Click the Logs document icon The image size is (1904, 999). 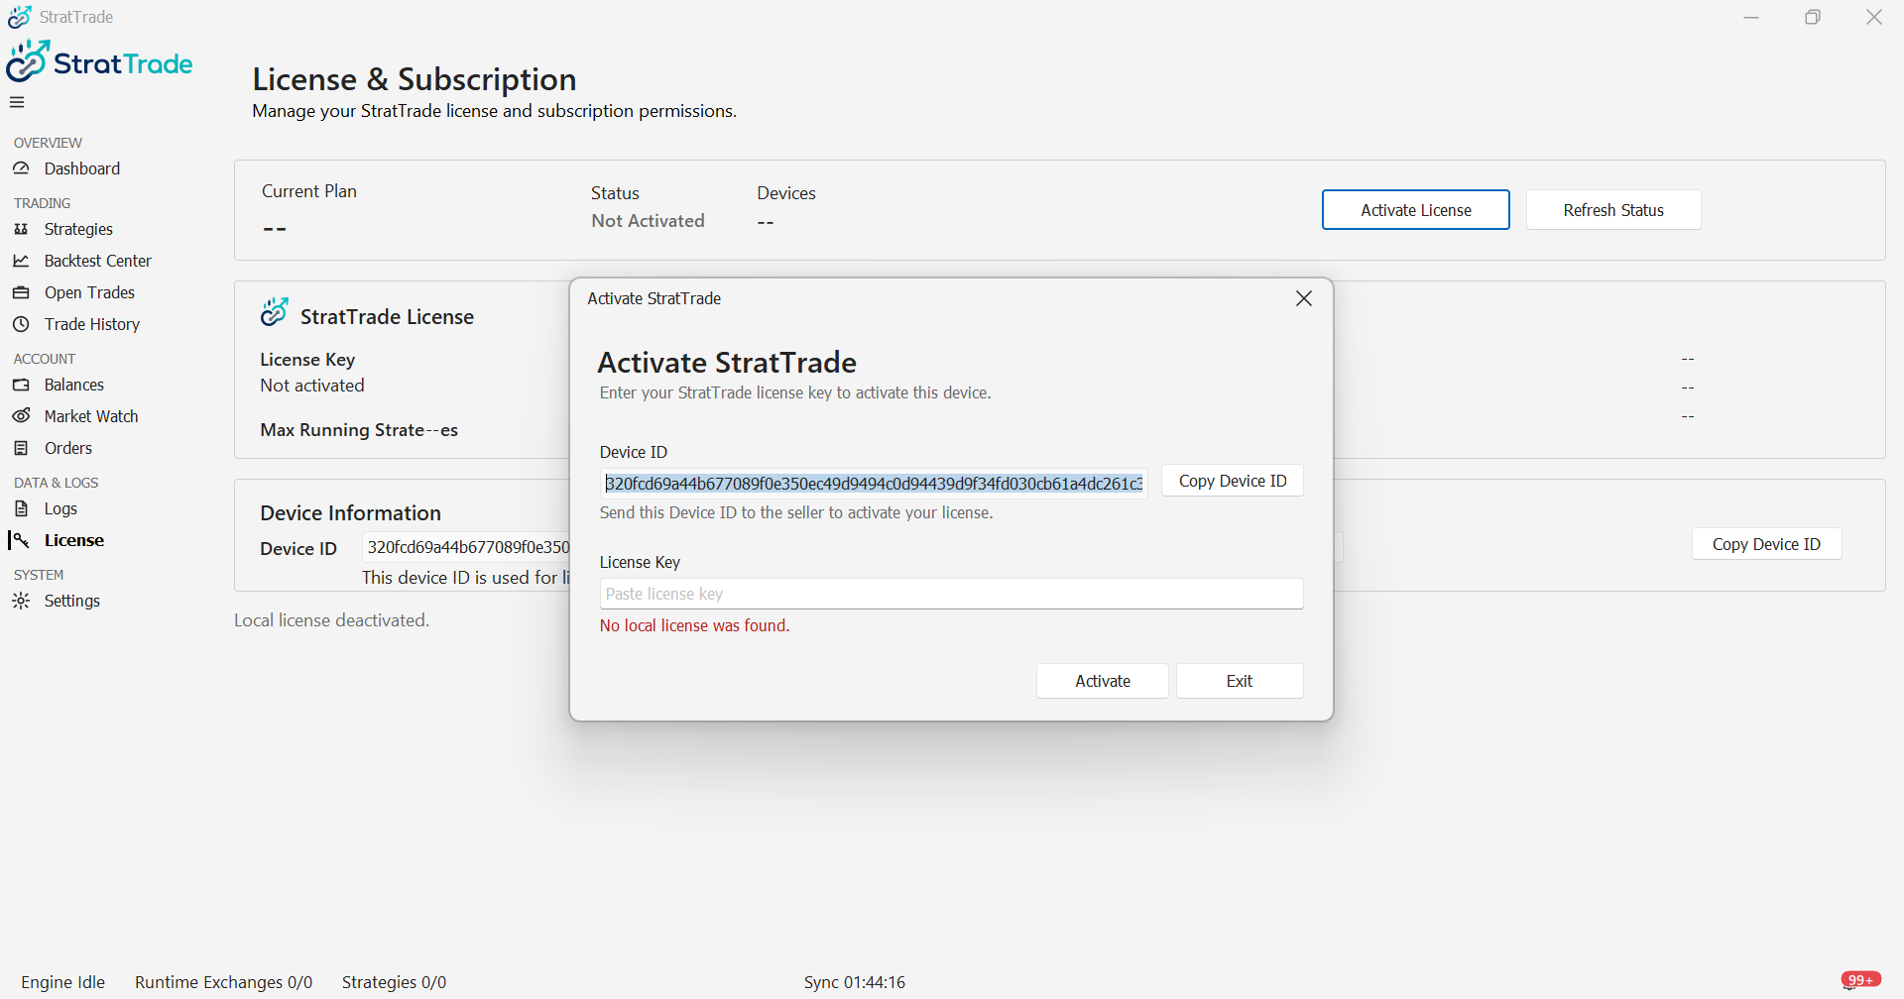coord(21,508)
